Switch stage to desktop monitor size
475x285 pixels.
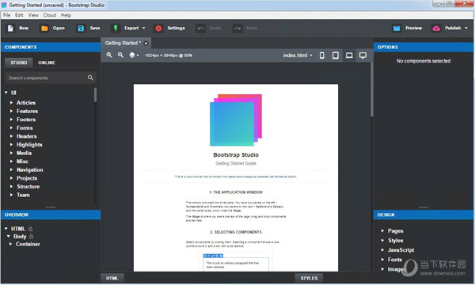[363, 55]
